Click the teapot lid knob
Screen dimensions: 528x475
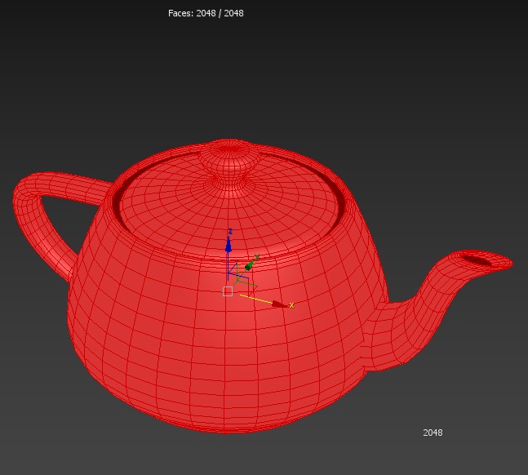[229, 158]
